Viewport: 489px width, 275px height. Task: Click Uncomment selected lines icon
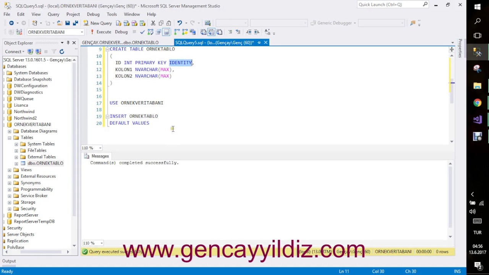[238, 32]
